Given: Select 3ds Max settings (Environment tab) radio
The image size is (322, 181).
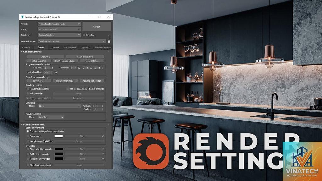Looking at the screenshot, I should pyautogui.click(x=28, y=131).
